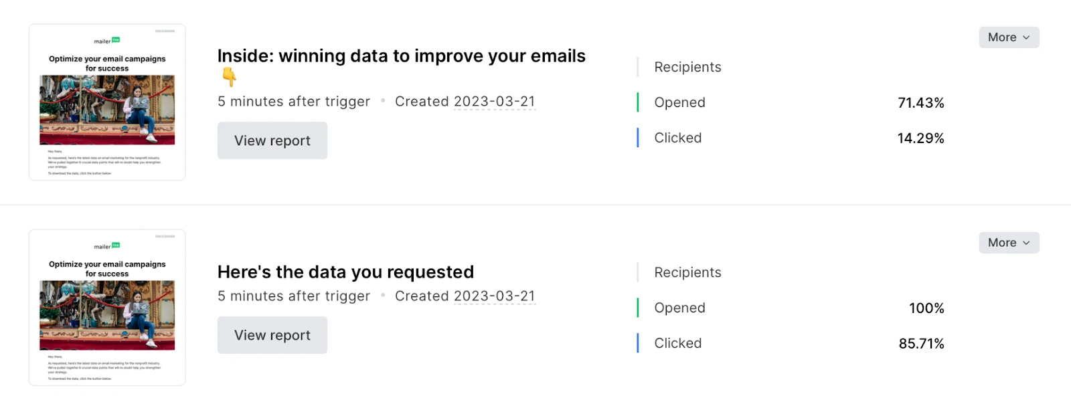Expand More menu for "Here's the data" email
This screenshot has width=1071, height=406.
pos(1008,243)
